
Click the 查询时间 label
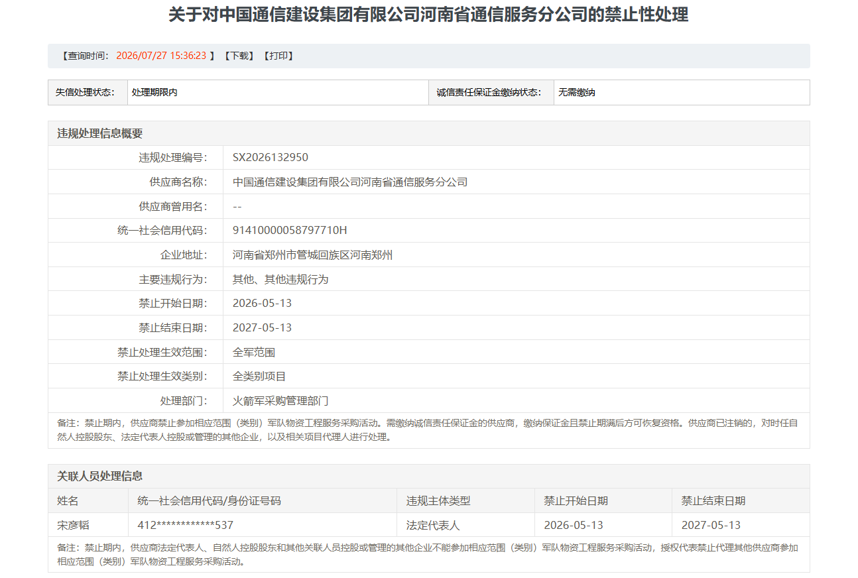[x=88, y=56]
